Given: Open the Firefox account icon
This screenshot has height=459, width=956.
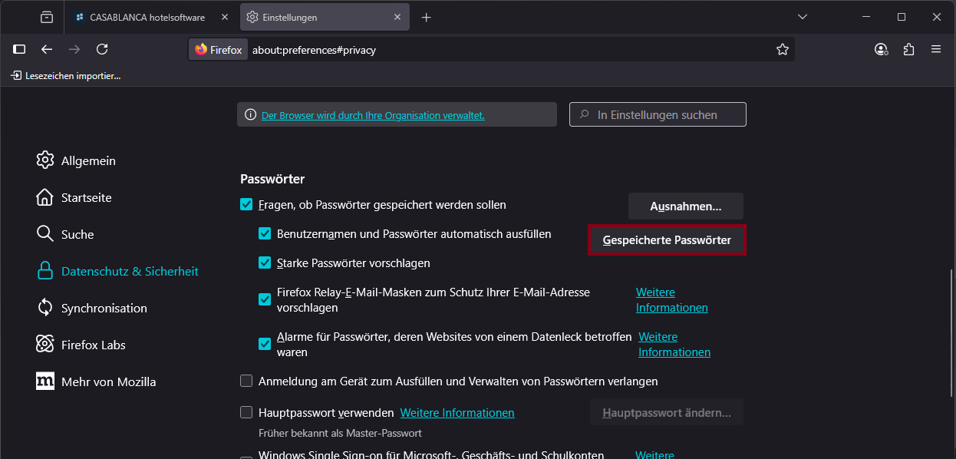Looking at the screenshot, I should [881, 49].
